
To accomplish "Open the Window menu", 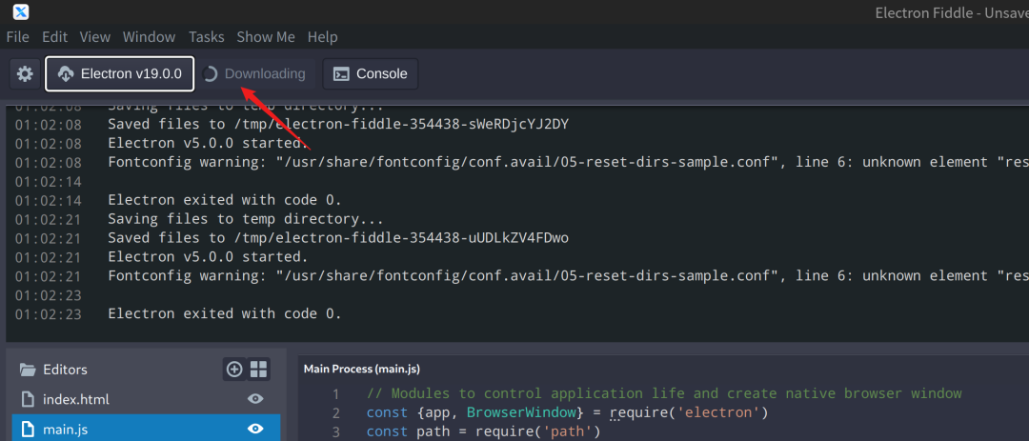I will pos(149,37).
